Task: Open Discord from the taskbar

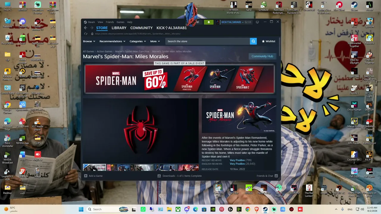Action: point(187,209)
